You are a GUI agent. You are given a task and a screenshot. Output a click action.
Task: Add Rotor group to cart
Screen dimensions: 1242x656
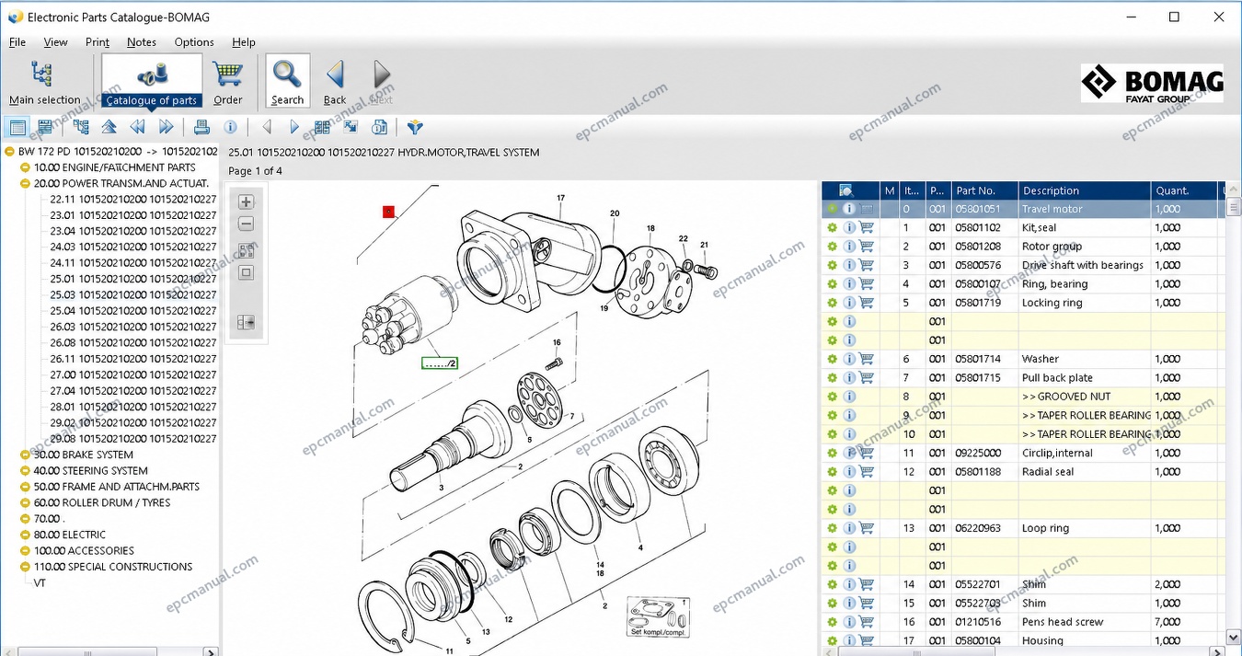click(x=867, y=247)
